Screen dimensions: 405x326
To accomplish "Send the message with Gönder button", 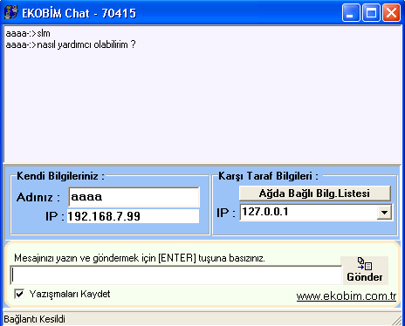I will click(x=365, y=270).
